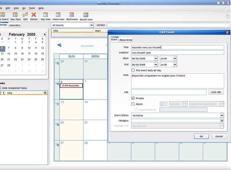Go to previous month with blue arrow
231x170 pixels.
click(x=59, y=45)
